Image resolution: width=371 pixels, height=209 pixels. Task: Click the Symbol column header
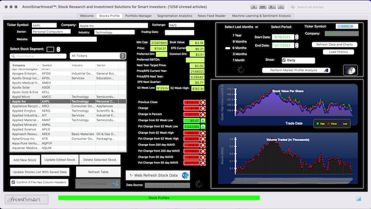click(x=56, y=66)
